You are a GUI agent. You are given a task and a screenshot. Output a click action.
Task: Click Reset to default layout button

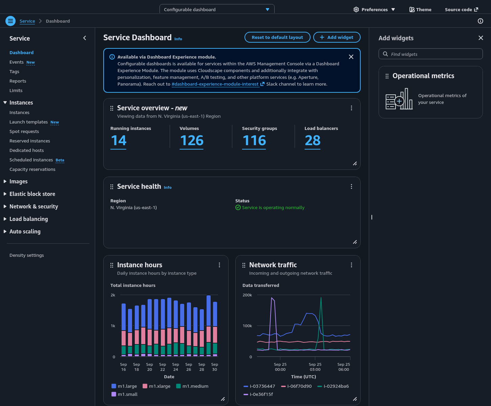pos(277,37)
